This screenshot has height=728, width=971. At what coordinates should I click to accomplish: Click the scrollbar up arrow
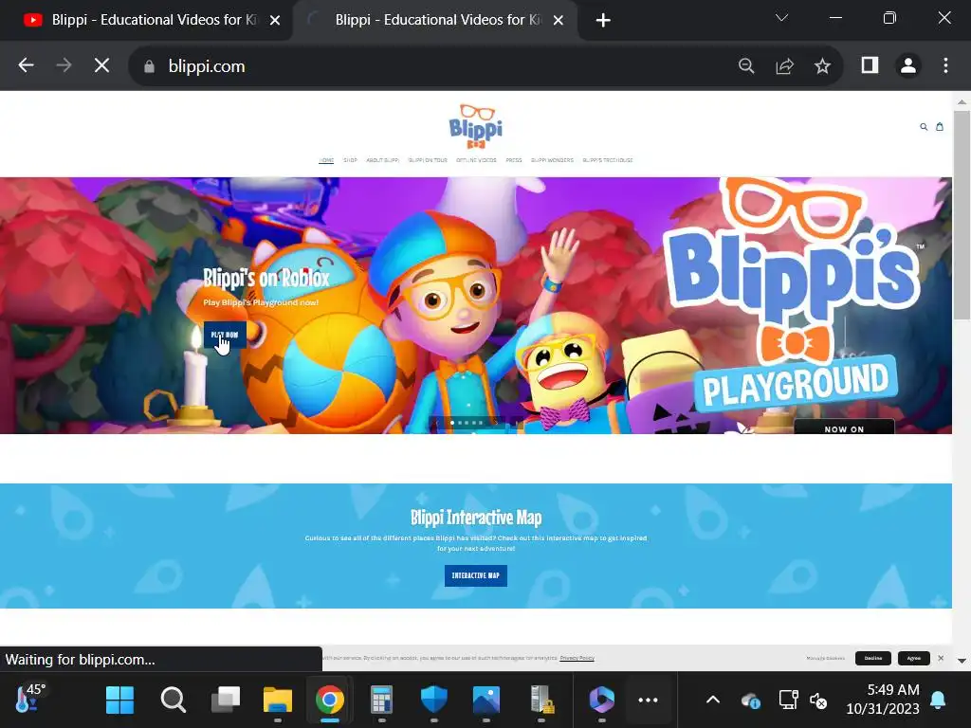tap(962, 101)
